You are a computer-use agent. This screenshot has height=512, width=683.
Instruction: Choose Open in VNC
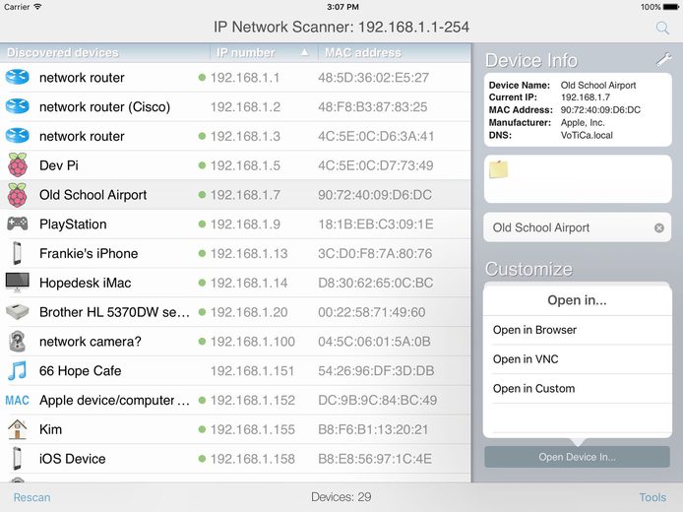577,359
